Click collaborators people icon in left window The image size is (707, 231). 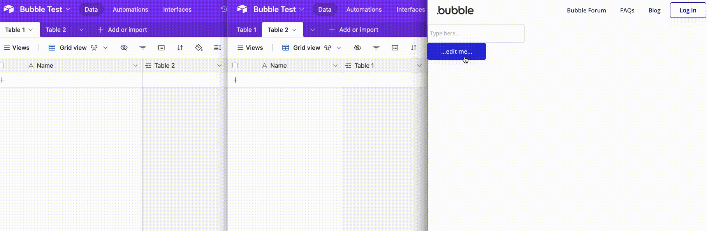point(94,47)
